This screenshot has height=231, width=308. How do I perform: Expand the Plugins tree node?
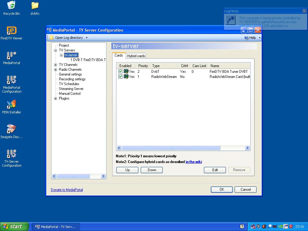[x=56, y=98]
